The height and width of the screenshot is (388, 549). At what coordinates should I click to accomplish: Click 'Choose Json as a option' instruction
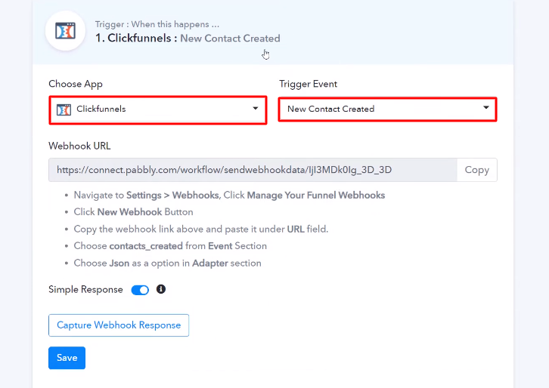click(167, 263)
